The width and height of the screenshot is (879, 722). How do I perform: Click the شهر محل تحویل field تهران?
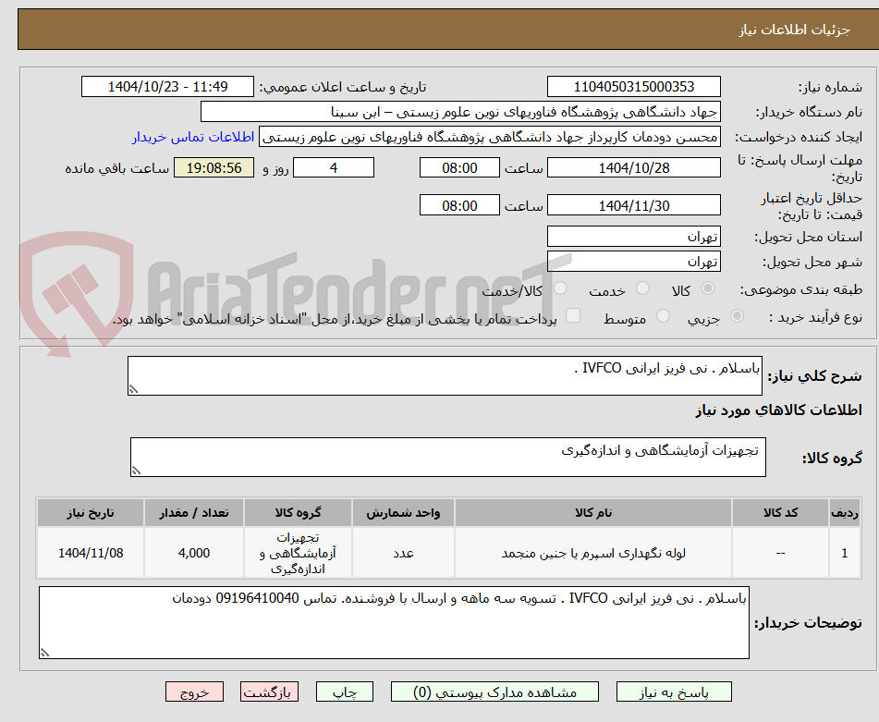point(634,262)
